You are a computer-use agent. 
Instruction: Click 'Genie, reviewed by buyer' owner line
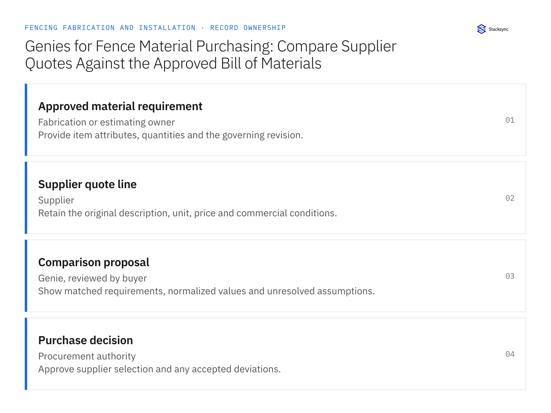click(x=92, y=278)
